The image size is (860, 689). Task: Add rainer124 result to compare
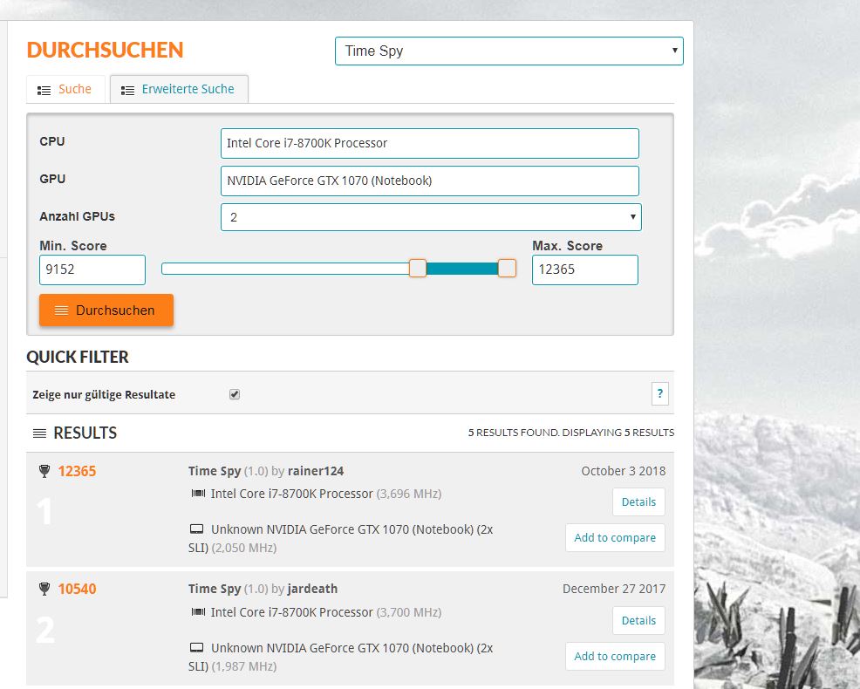tap(615, 537)
